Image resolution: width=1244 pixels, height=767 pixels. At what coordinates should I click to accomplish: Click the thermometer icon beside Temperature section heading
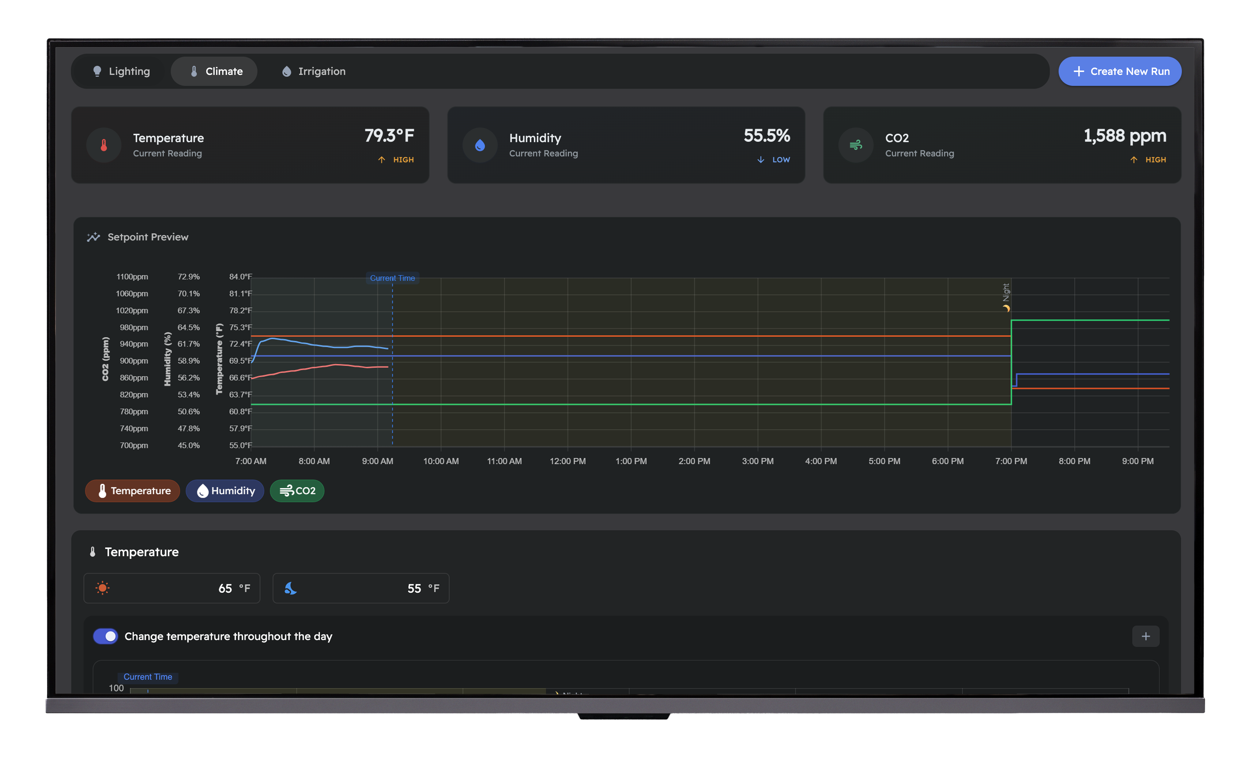click(93, 551)
